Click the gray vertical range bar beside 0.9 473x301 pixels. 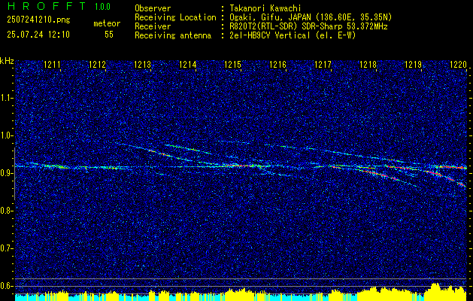15,174
